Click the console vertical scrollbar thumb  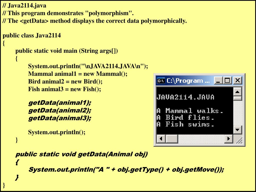(x=237, y=98)
